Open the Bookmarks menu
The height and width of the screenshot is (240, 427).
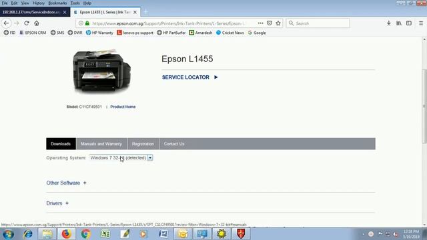click(x=57, y=3)
